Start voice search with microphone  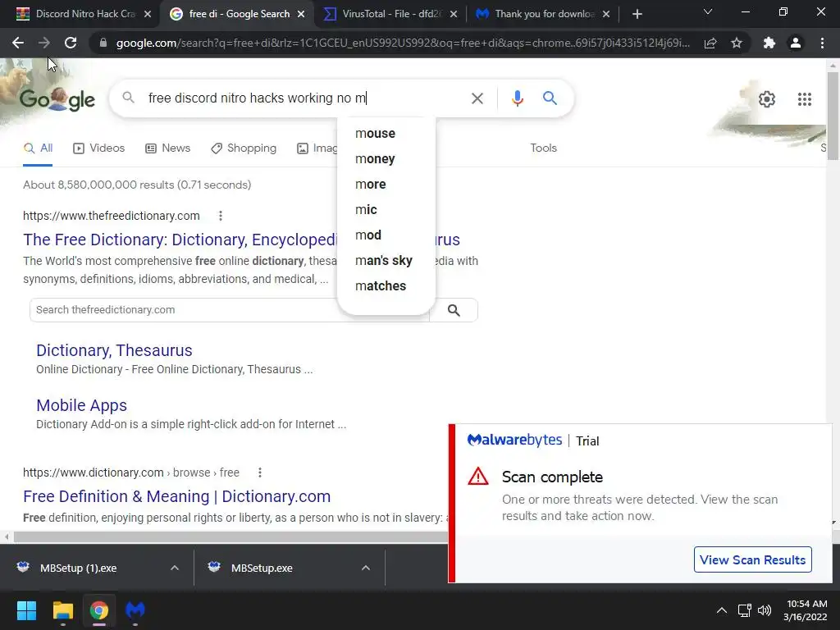pos(517,98)
